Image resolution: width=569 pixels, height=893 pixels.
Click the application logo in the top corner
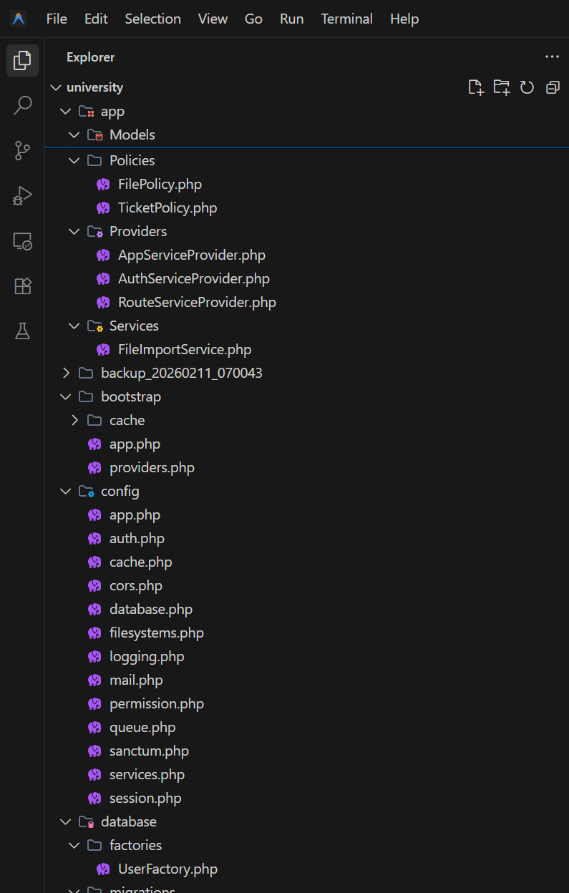[x=18, y=18]
